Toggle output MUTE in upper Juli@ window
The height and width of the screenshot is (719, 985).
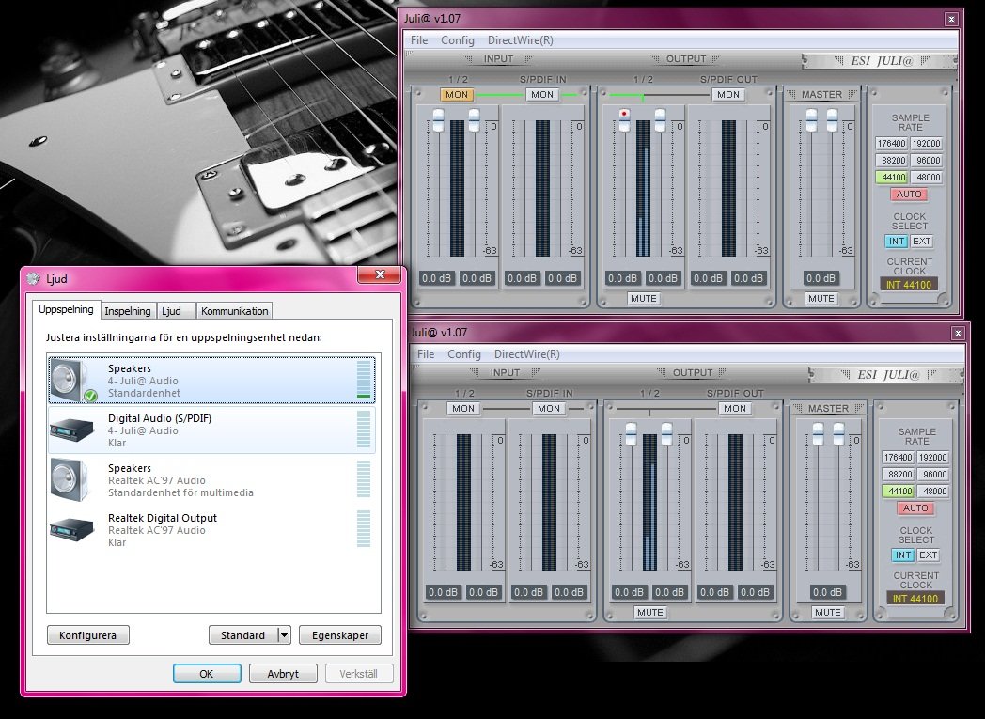click(643, 298)
